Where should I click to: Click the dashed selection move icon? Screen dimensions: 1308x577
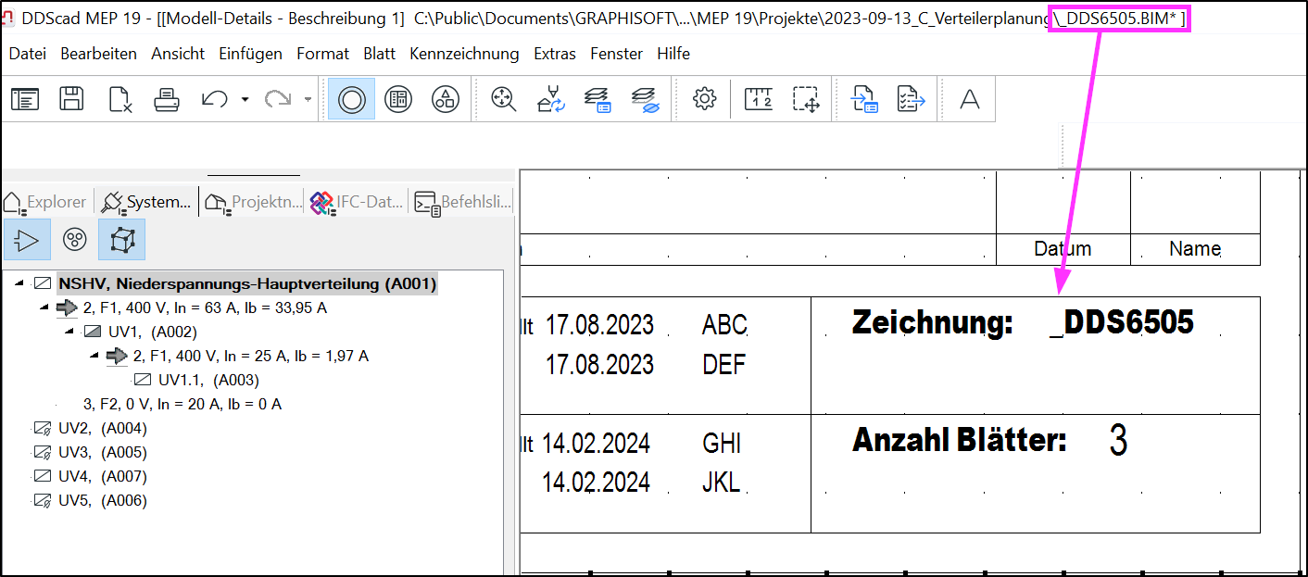(x=807, y=99)
